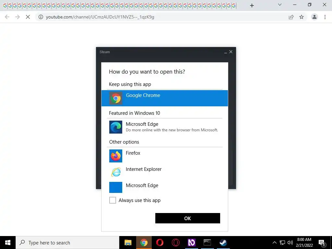The image size is (332, 249).
Task: Stop loading the page
Action: coord(28,17)
